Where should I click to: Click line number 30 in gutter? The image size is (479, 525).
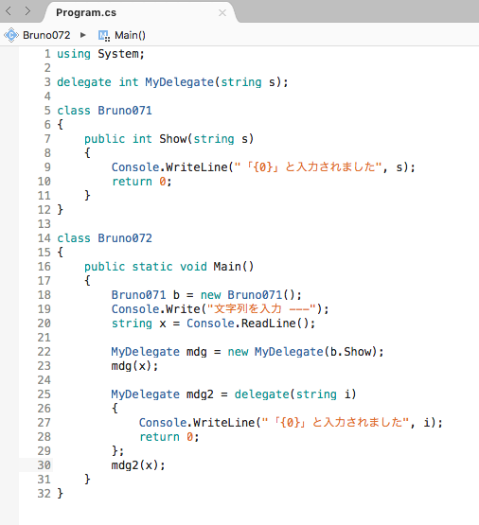click(44, 465)
